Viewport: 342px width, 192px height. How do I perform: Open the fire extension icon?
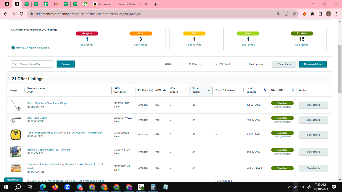coord(304,14)
